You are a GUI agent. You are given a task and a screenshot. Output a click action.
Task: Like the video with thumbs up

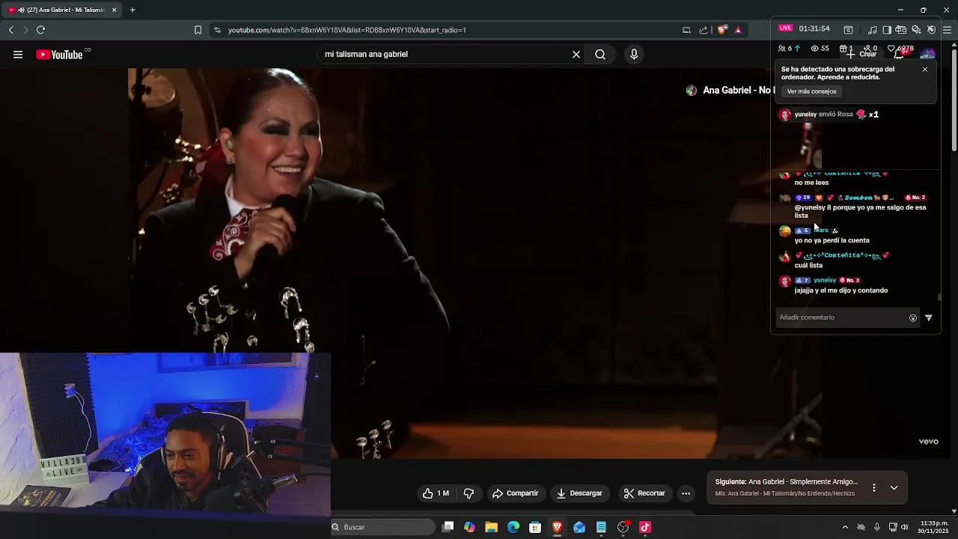pos(436,493)
